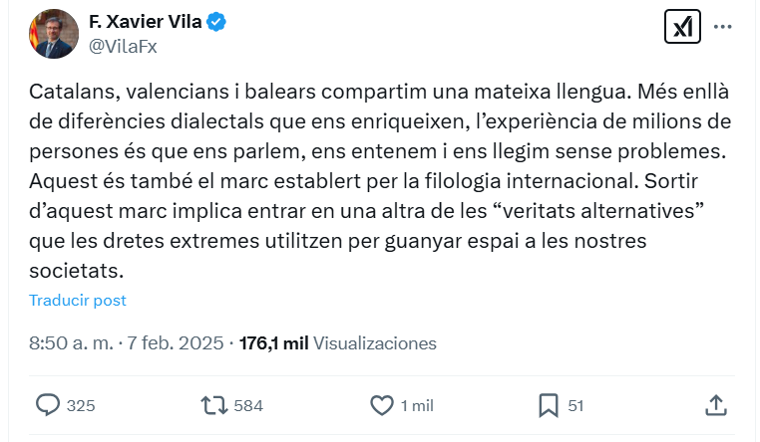Screen dimensions: 760x442
Task: Open F. Xavier Vila's profile picture
Action: click(54, 33)
